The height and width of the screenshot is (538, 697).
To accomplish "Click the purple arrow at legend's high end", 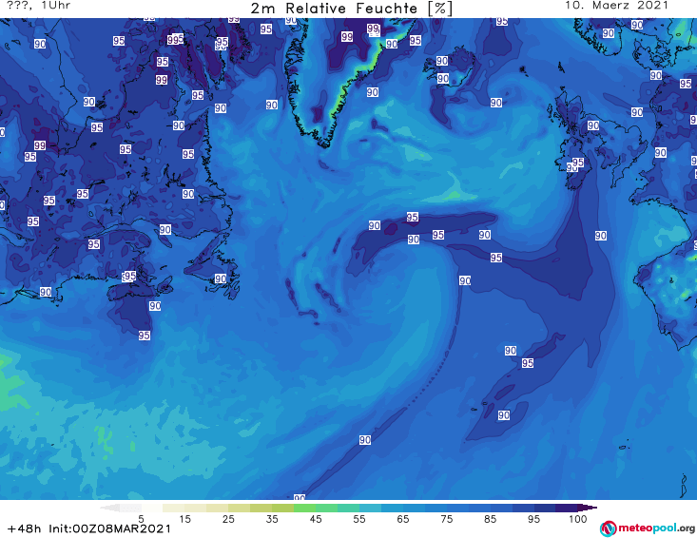I will pos(588,508).
